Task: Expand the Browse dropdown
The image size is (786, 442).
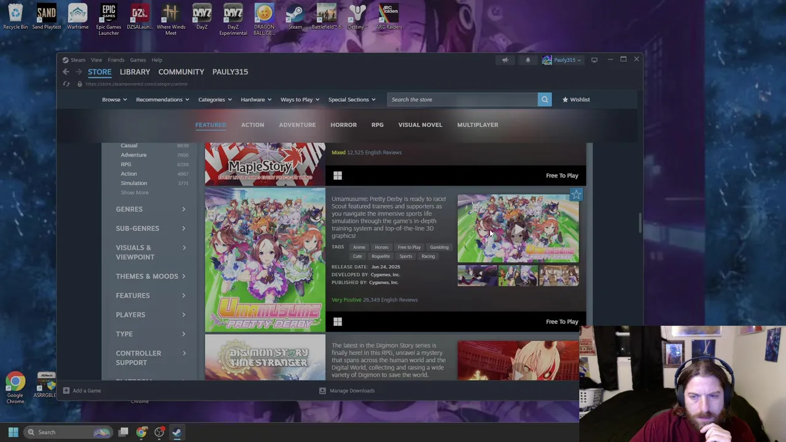Action: tap(114, 99)
